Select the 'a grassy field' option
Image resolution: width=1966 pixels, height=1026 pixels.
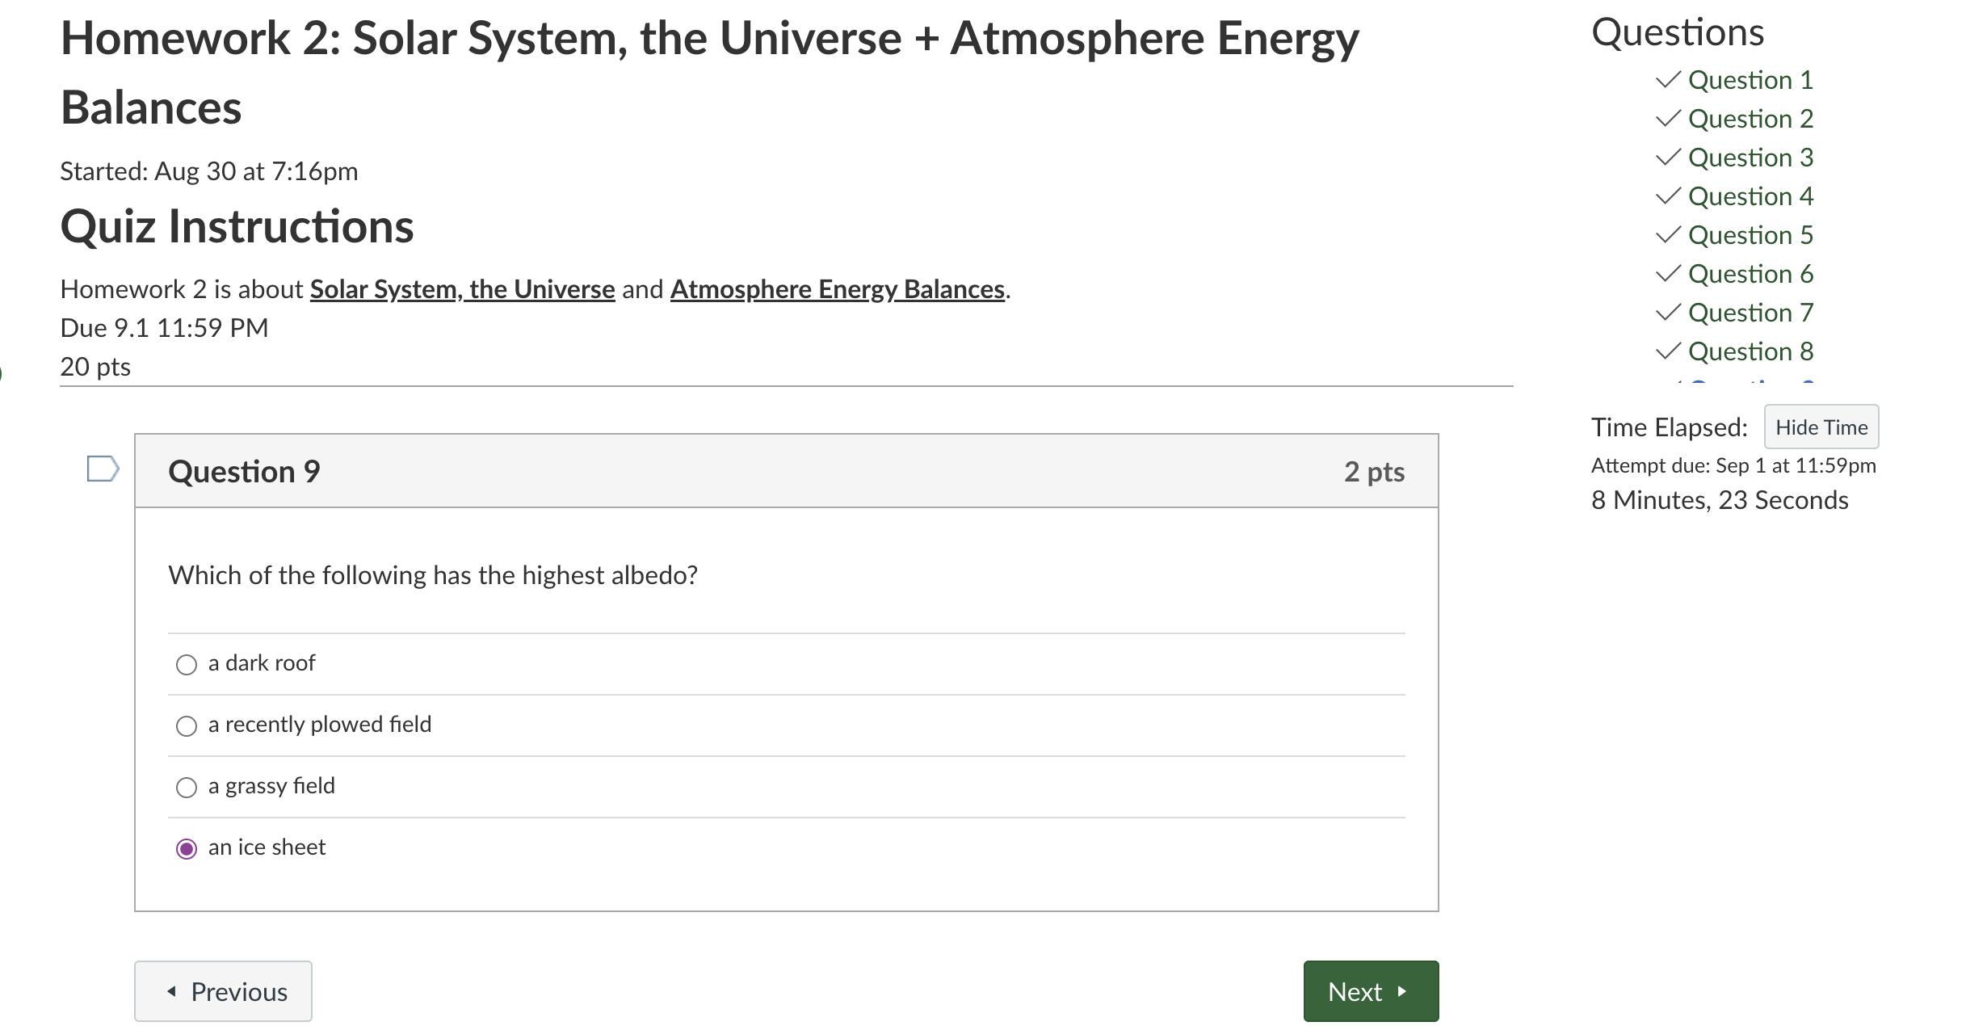click(187, 787)
